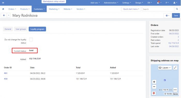The width and height of the screenshot is (181, 98).
Task: Open order #61 link
Action: [6, 73]
